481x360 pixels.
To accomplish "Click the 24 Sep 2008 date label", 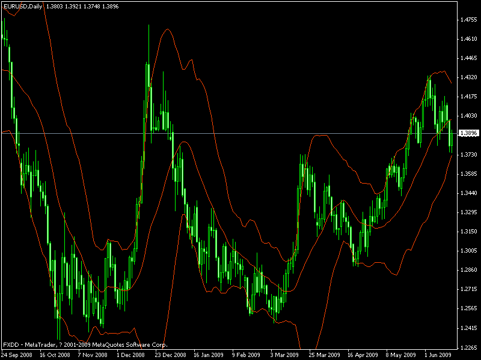I will 17,355.
